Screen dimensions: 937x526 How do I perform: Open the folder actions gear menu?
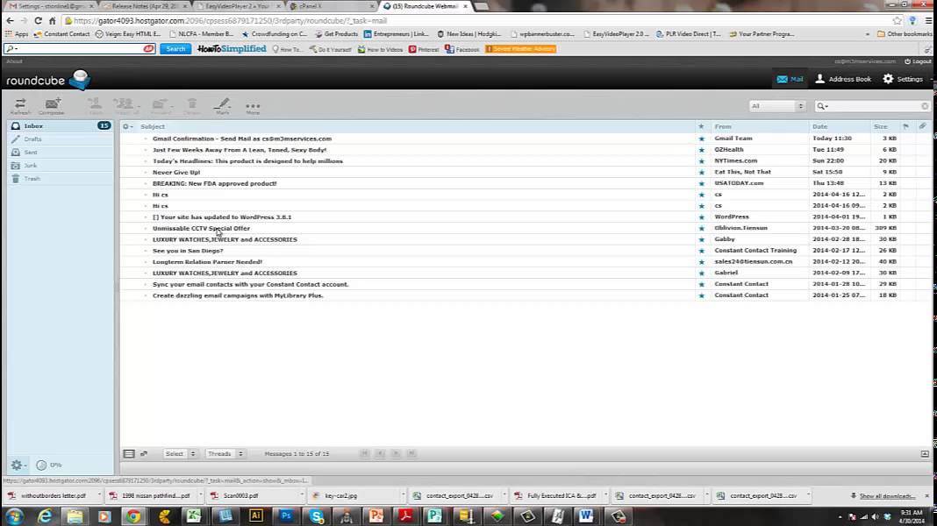[x=18, y=465]
